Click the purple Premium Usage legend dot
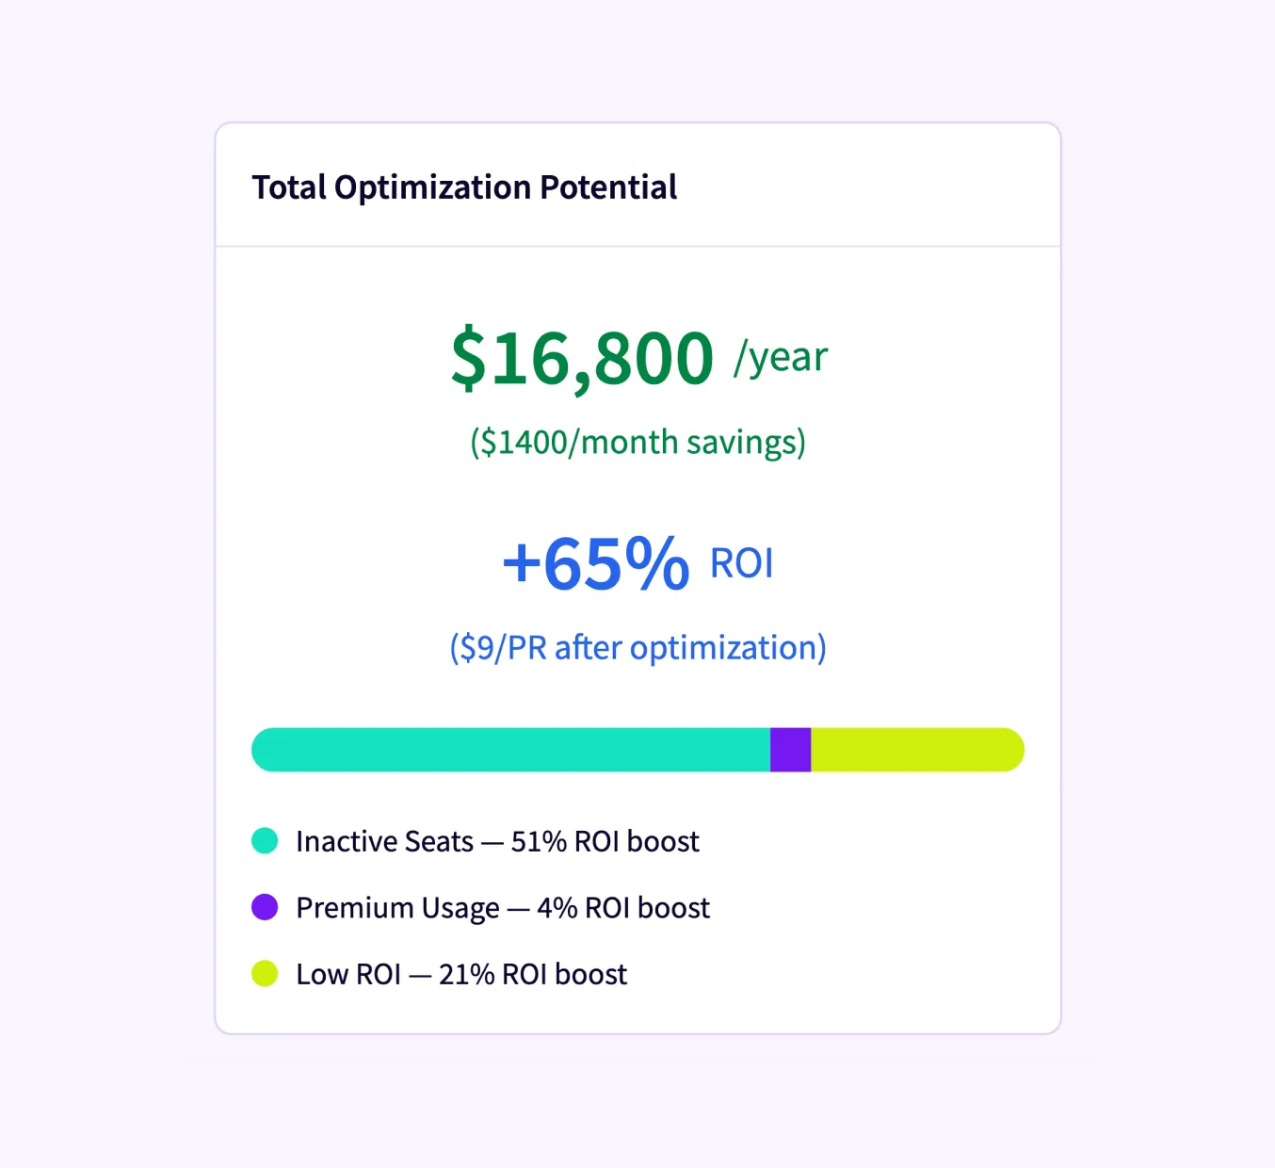Image resolution: width=1275 pixels, height=1168 pixels. click(265, 907)
